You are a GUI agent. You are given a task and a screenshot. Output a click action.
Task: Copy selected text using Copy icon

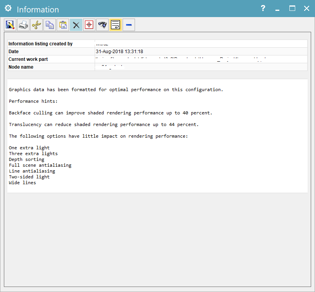point(50,25)
